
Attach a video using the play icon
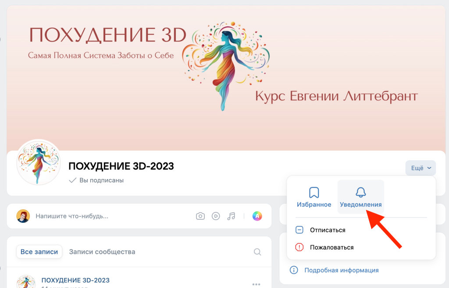click(216, 216)
